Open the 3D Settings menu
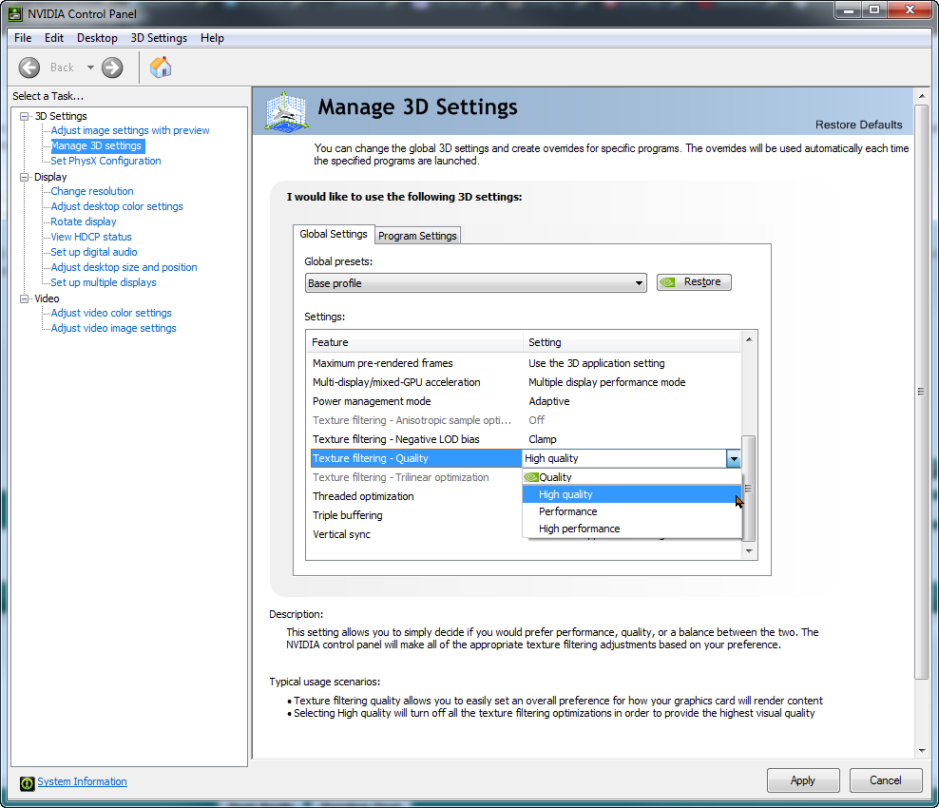The height and width of the screenshot is (808, 939). click(x=159, y=38)
